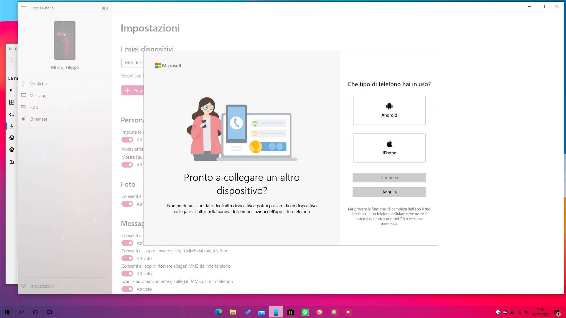The image size is (566, 318).
Task: Open the Abilita effetti link
Action: pyautogui.click(x=132, y=149)
